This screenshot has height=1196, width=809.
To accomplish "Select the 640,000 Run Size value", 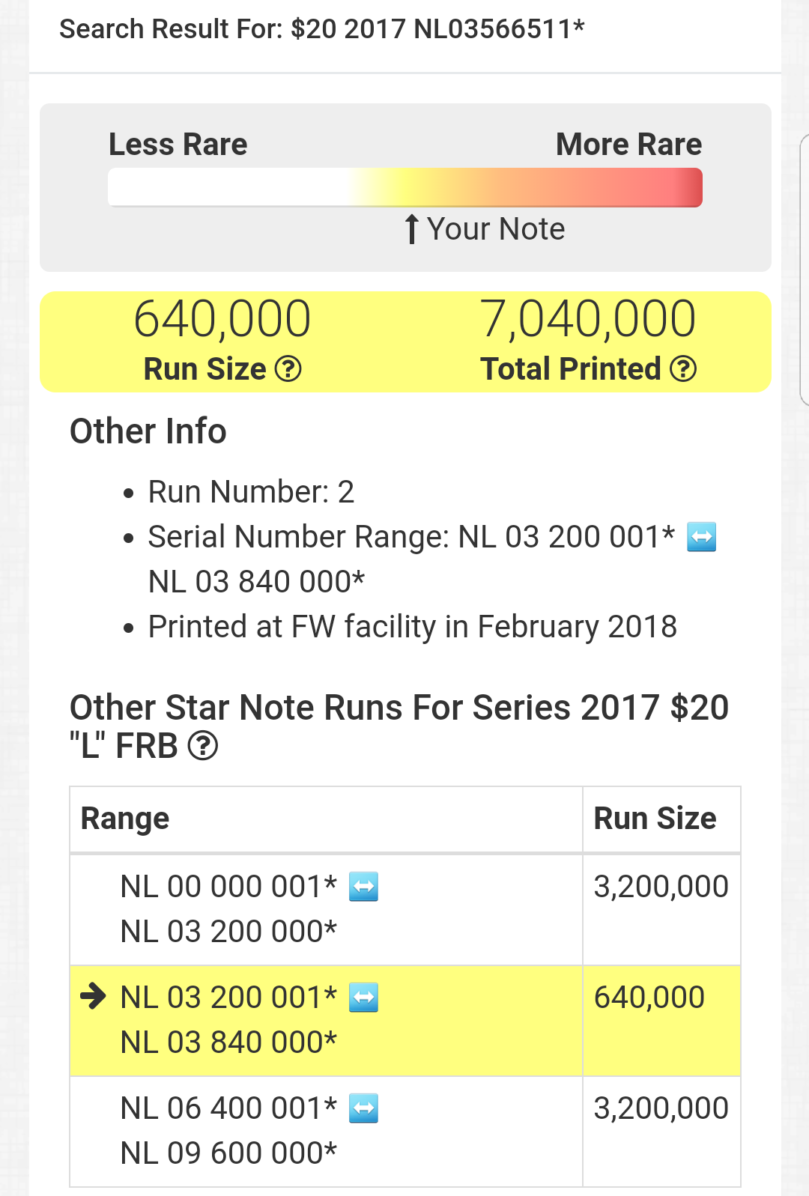I will 222,319.
